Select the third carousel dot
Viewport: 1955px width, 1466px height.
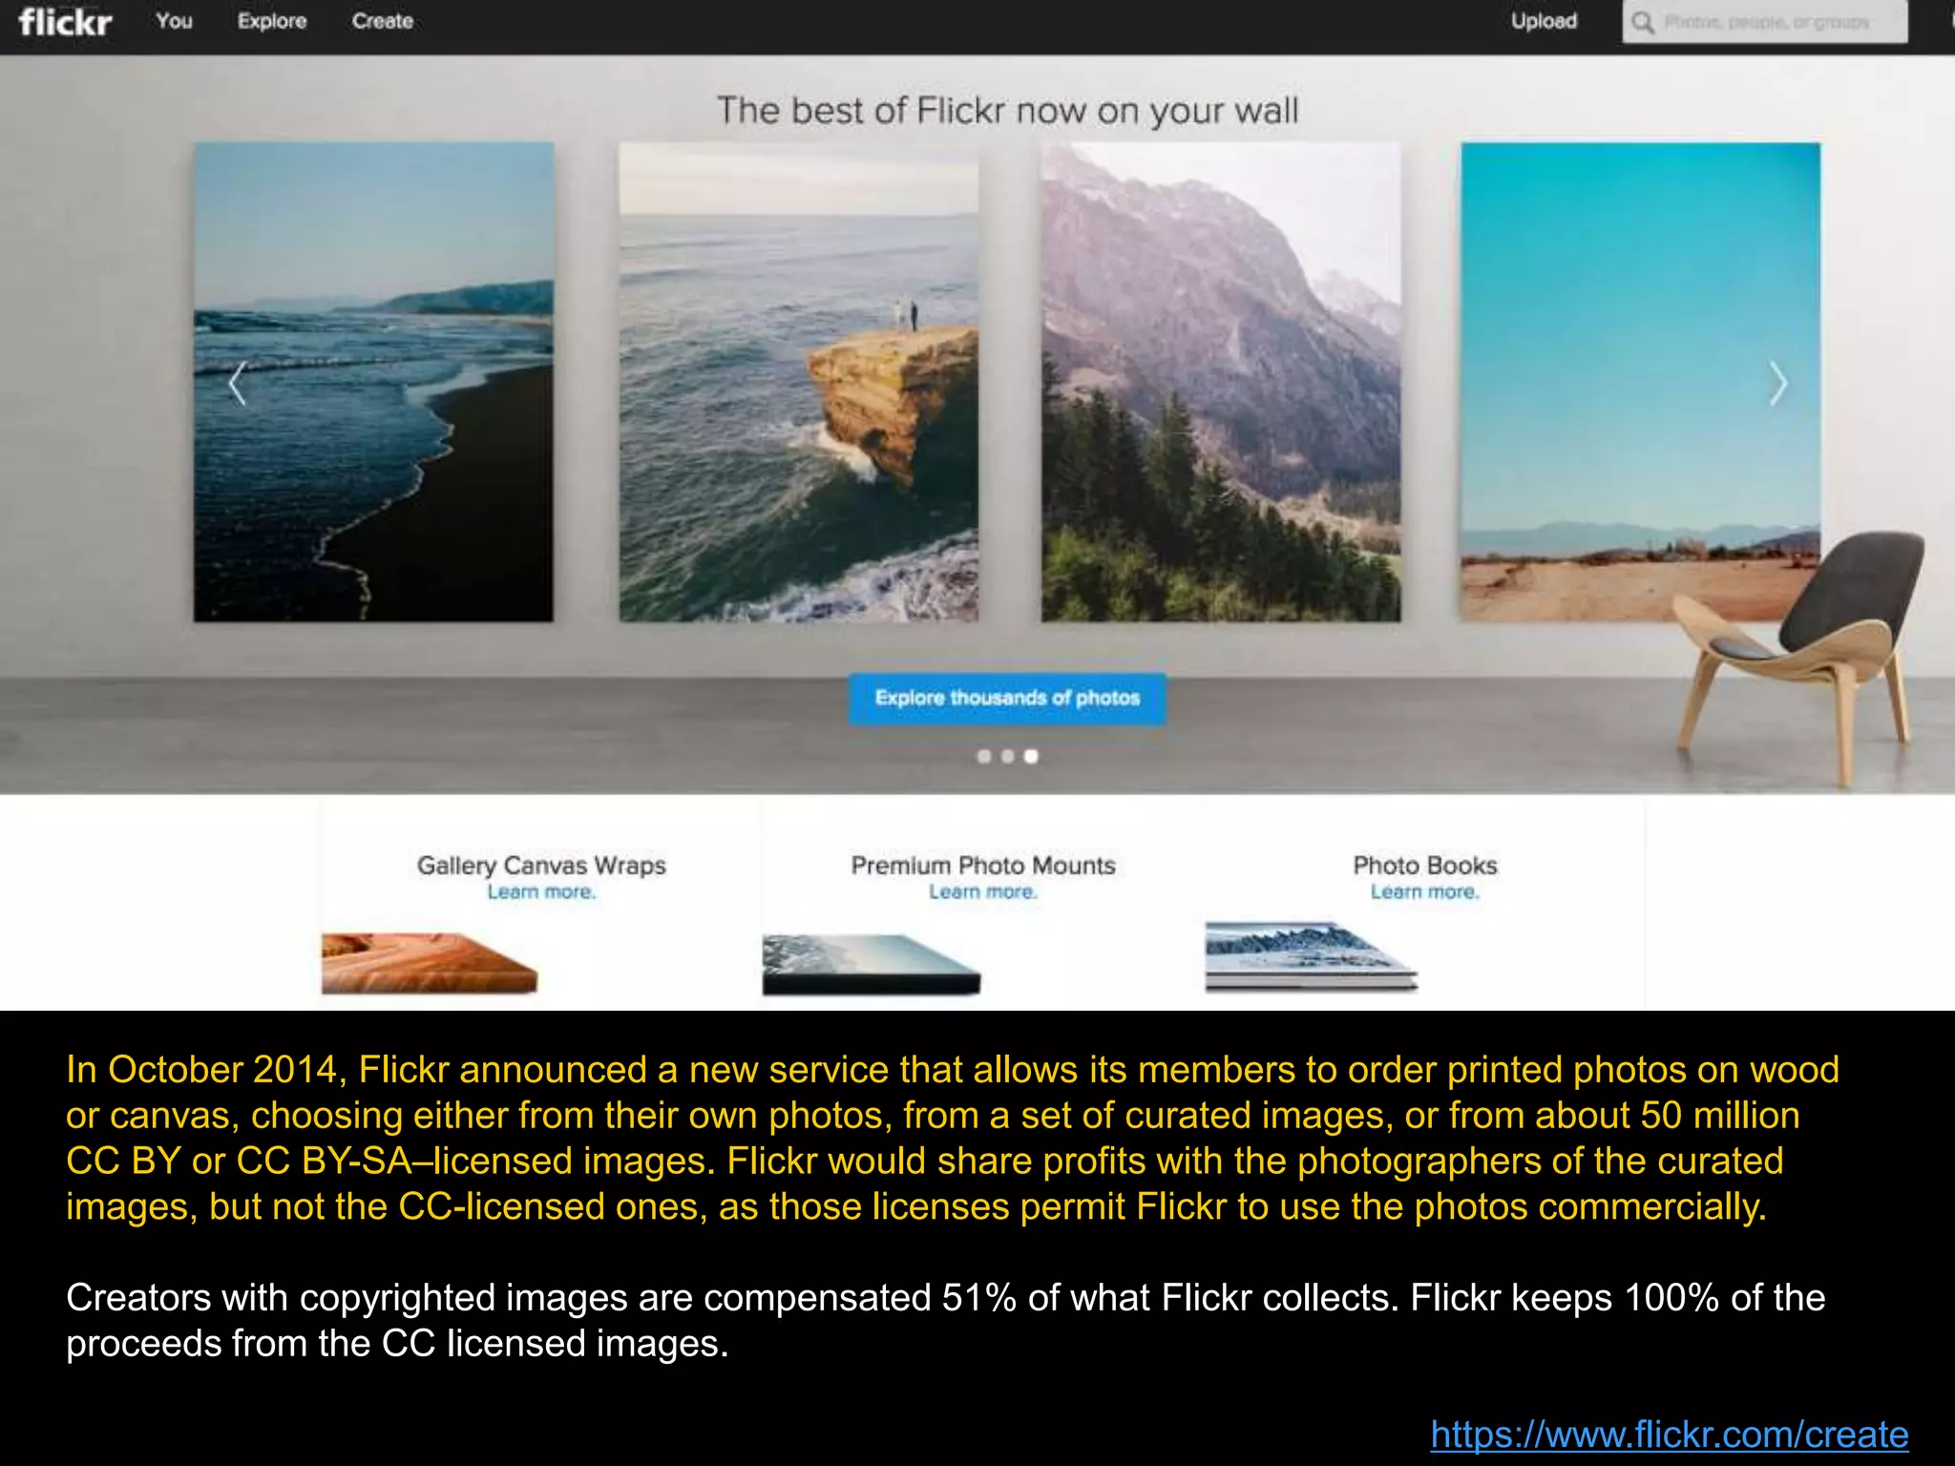tap(1031, 756)
